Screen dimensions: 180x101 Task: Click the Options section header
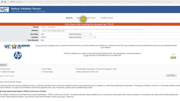[x=3, y=65]
